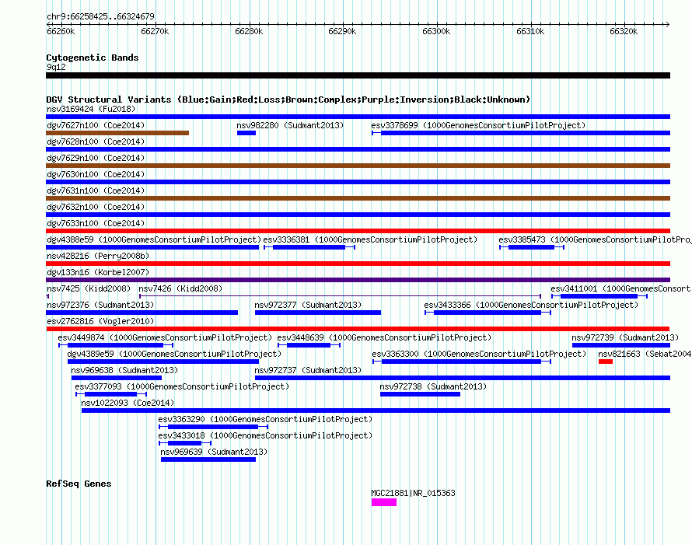Open the nsv982280 (Sudmant2013) variant
Screen dimensions: 692x545
click(x=290, y=125)
